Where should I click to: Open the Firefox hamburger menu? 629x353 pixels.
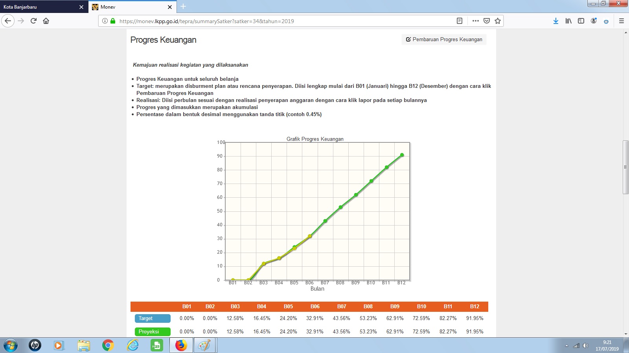tap(622, 21)
